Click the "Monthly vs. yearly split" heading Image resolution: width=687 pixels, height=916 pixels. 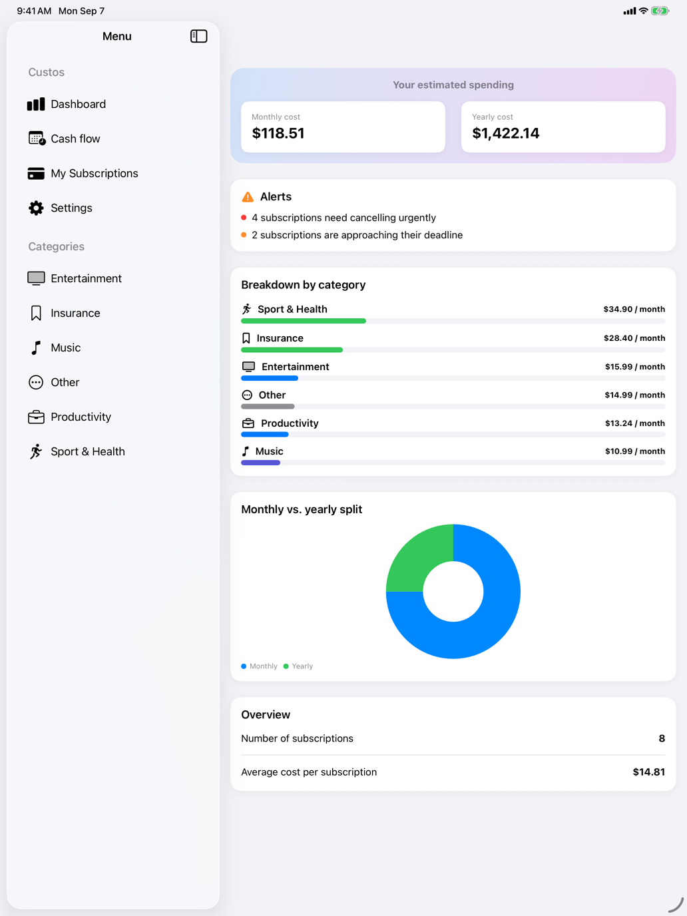(x=302, y=509)
